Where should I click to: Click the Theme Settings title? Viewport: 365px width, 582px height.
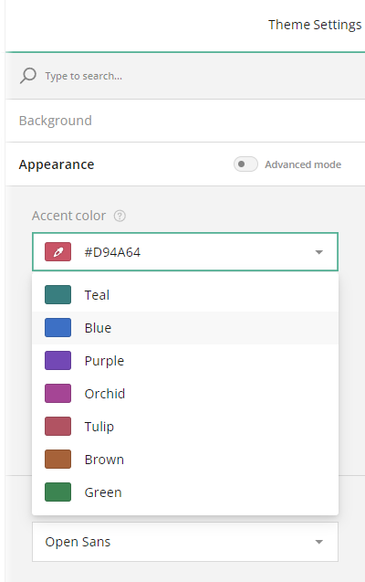315,25
